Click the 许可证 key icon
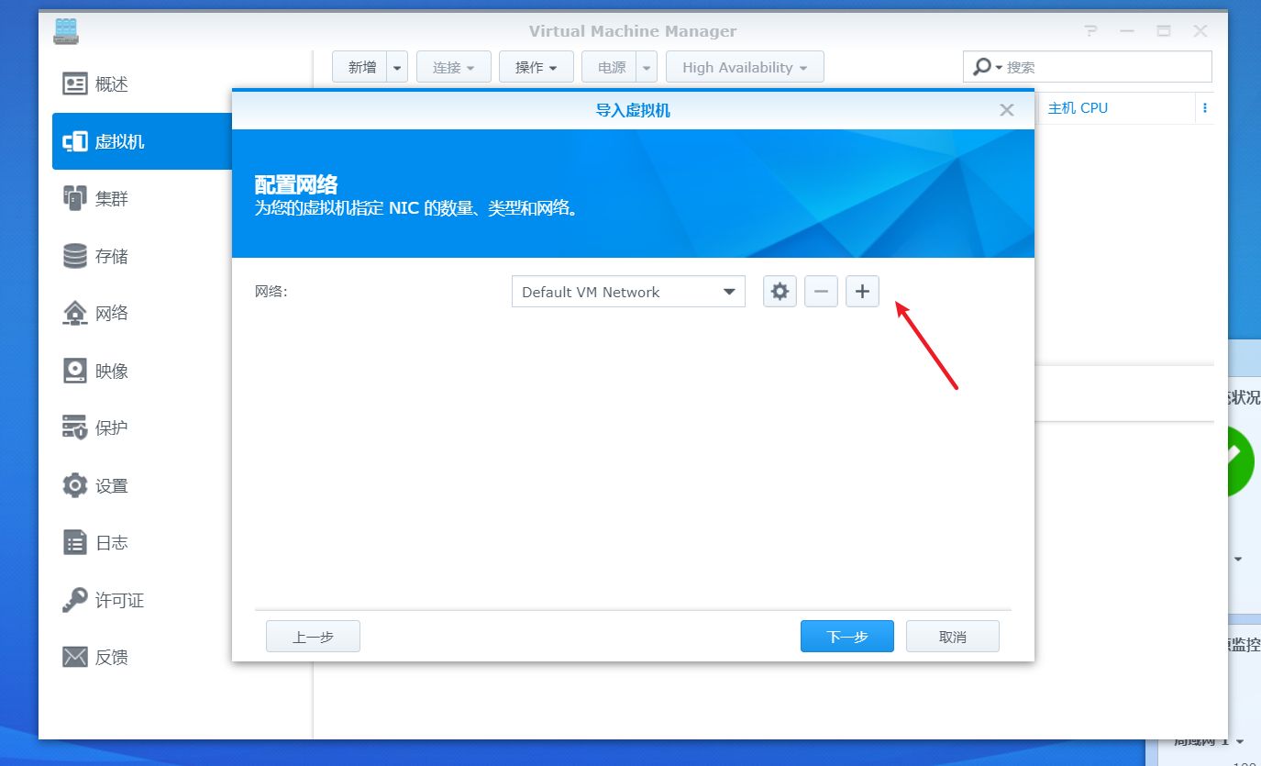 click(x=74, y=600)
